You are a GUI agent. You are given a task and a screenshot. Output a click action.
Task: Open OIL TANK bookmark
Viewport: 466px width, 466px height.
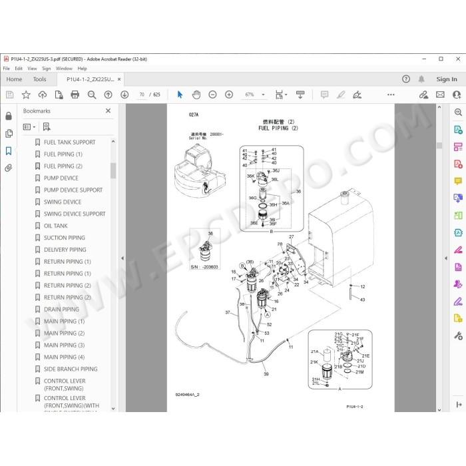55,226
